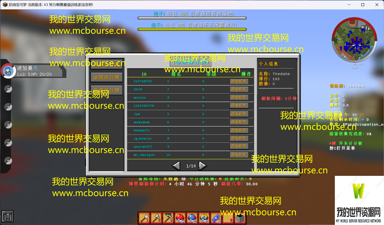Add jgjeowsjx as friend
Viewport: 384px width, 225px height.
(x=239, y=138)
